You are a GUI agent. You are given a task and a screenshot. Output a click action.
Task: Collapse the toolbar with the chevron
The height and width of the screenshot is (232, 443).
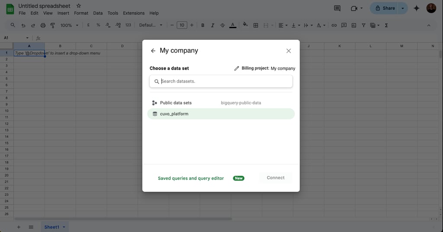(x=429, y=26)
